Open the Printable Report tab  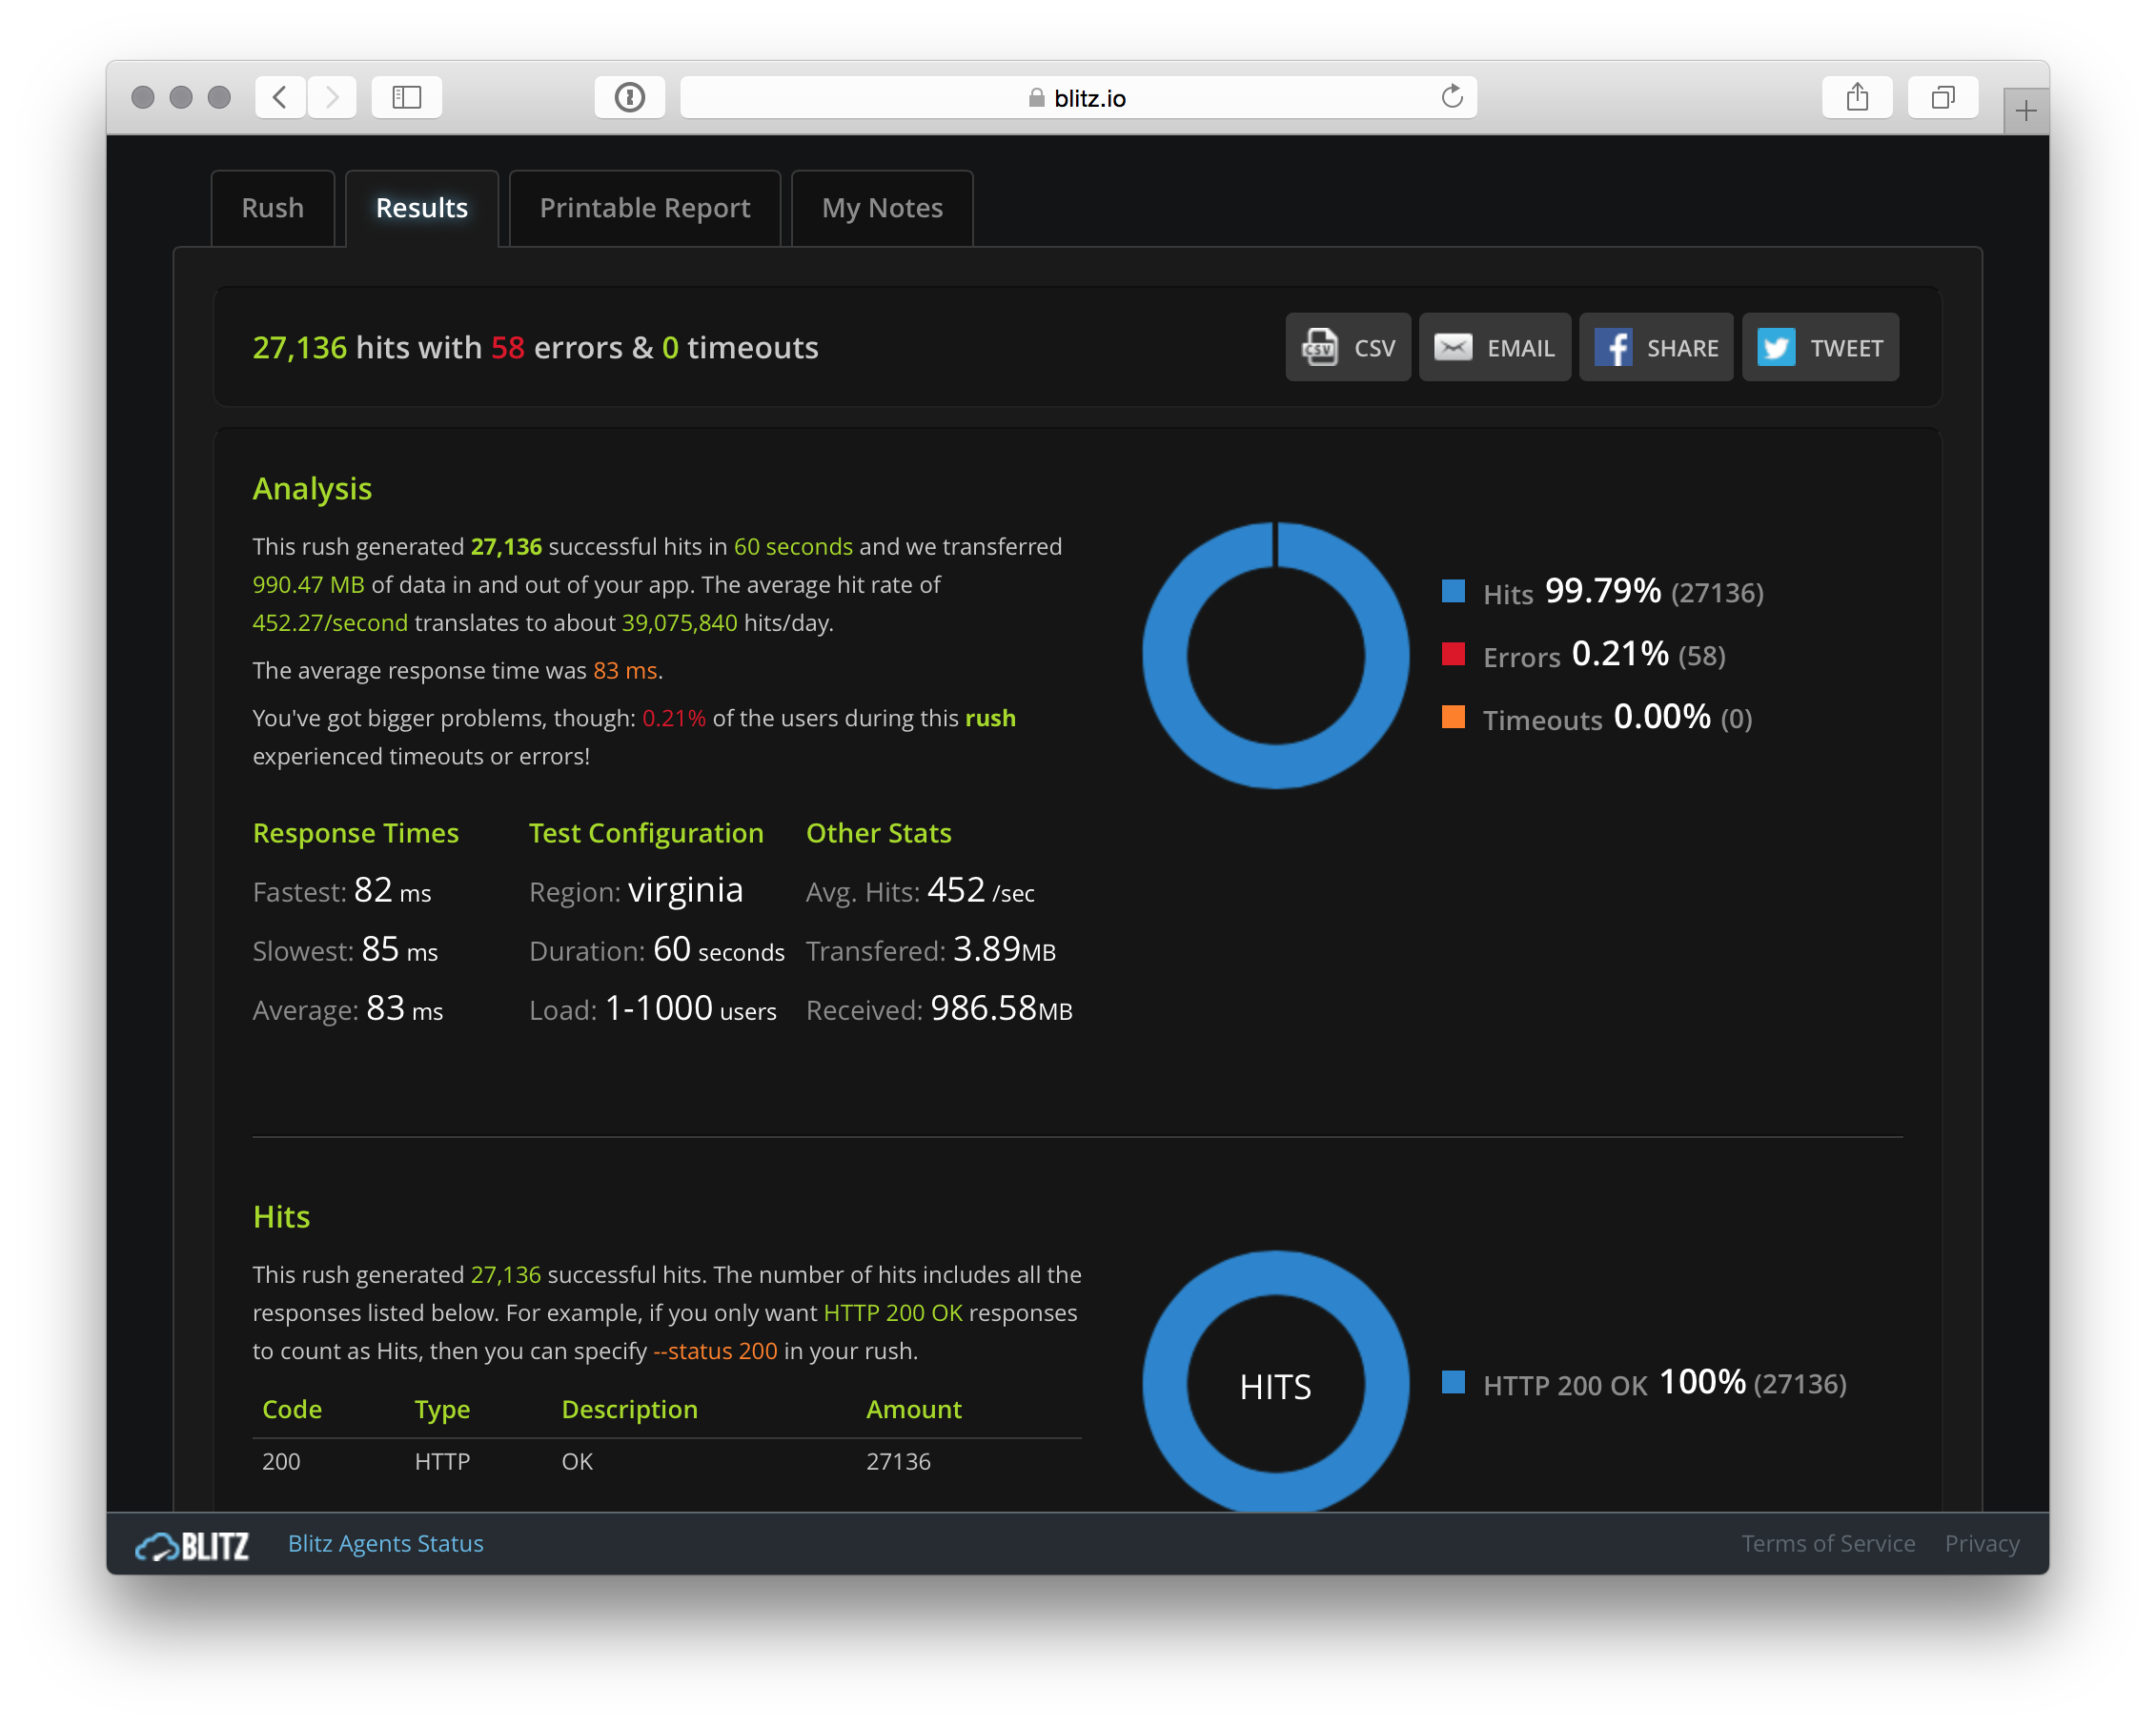(x=644, y=208)
